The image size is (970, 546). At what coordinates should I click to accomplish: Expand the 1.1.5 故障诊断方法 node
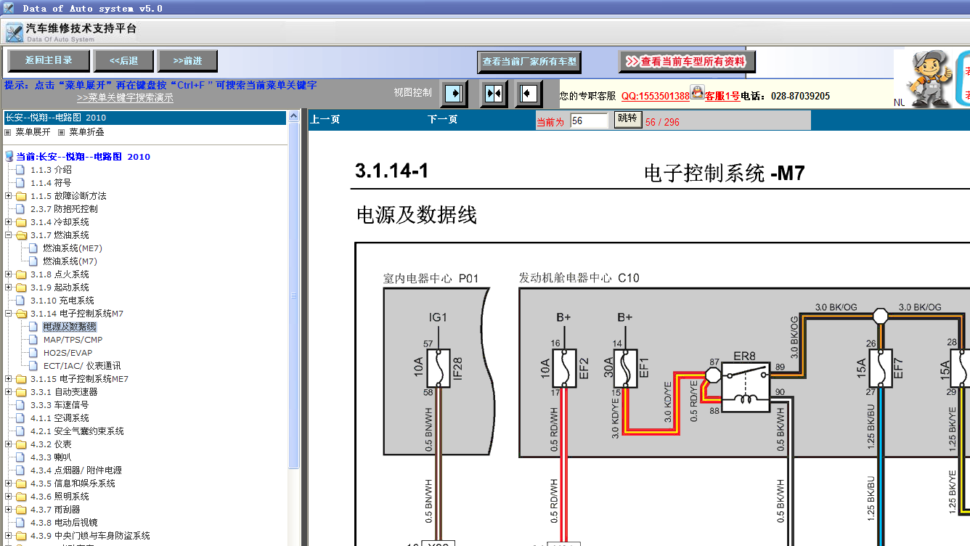point(8,195)
